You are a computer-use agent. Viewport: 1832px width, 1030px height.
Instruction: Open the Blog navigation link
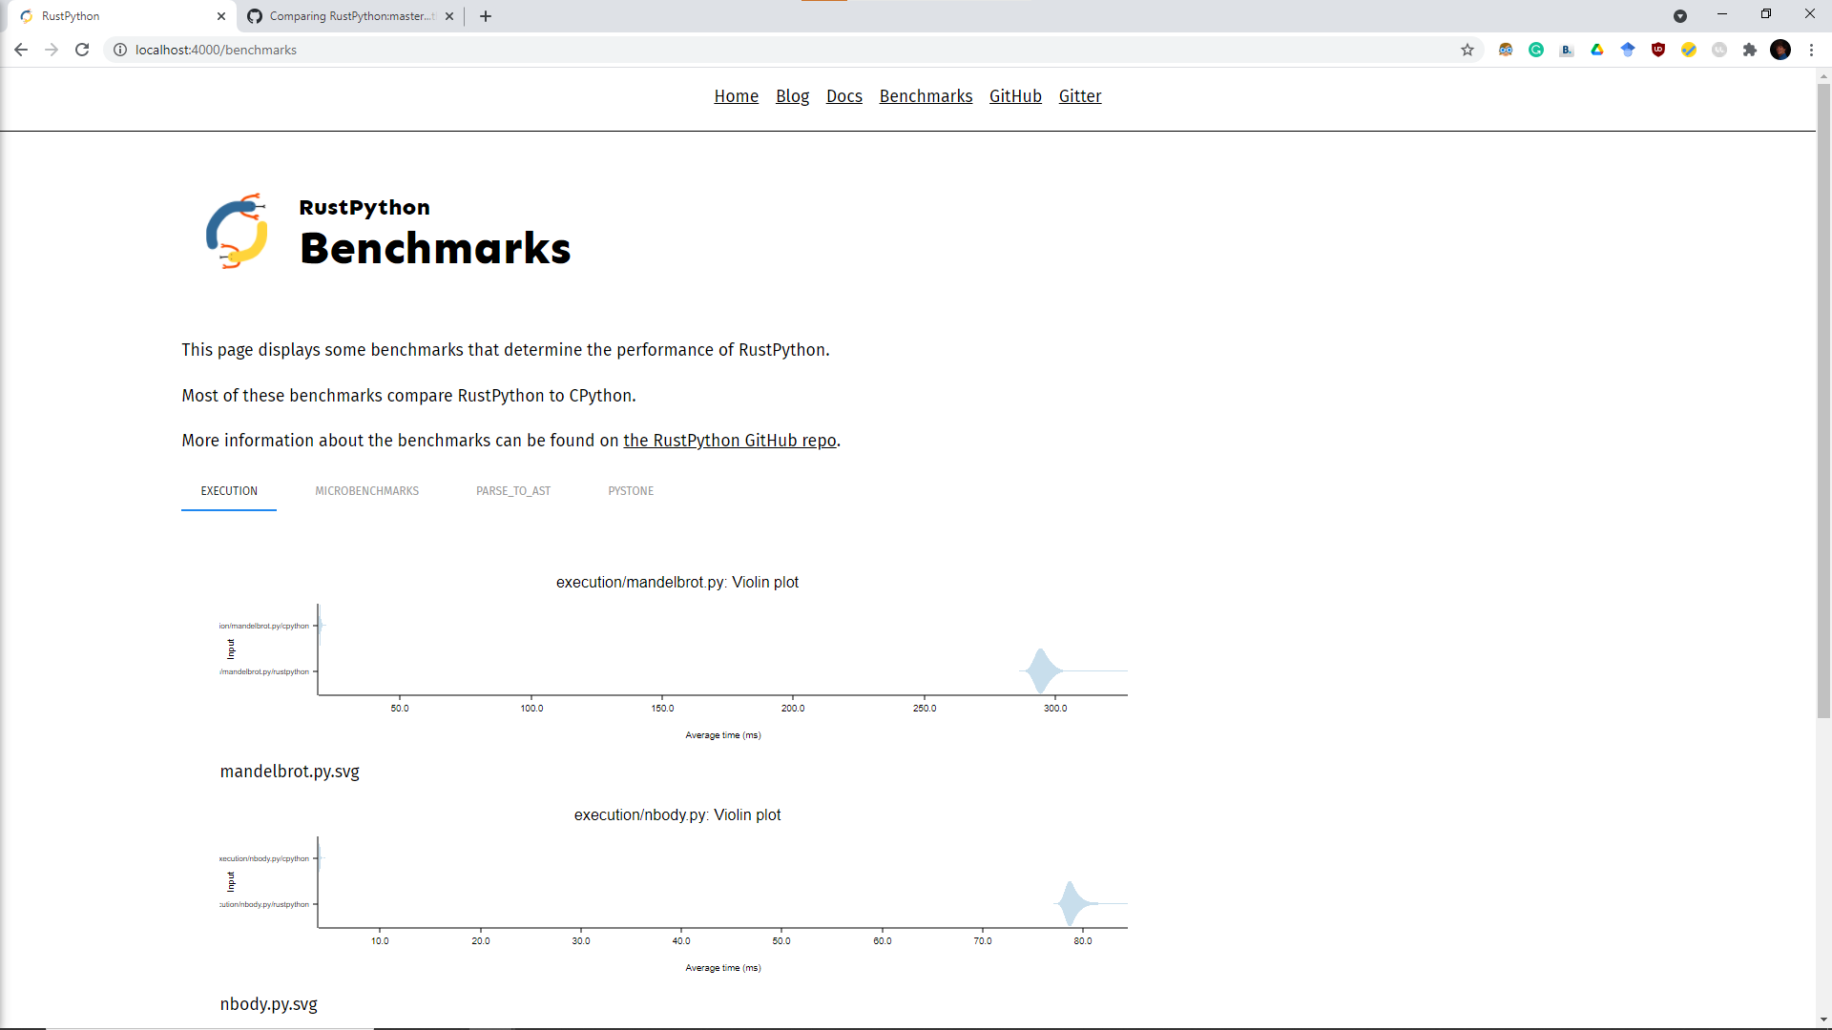point(792,96)
